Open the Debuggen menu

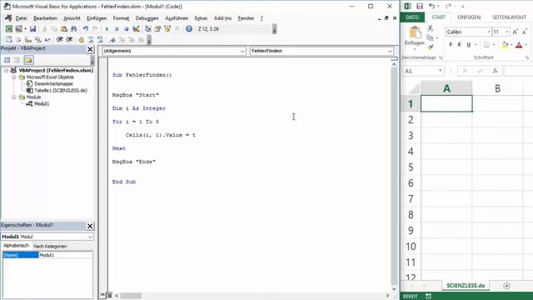pyautogui.click(x=147, y=18)
